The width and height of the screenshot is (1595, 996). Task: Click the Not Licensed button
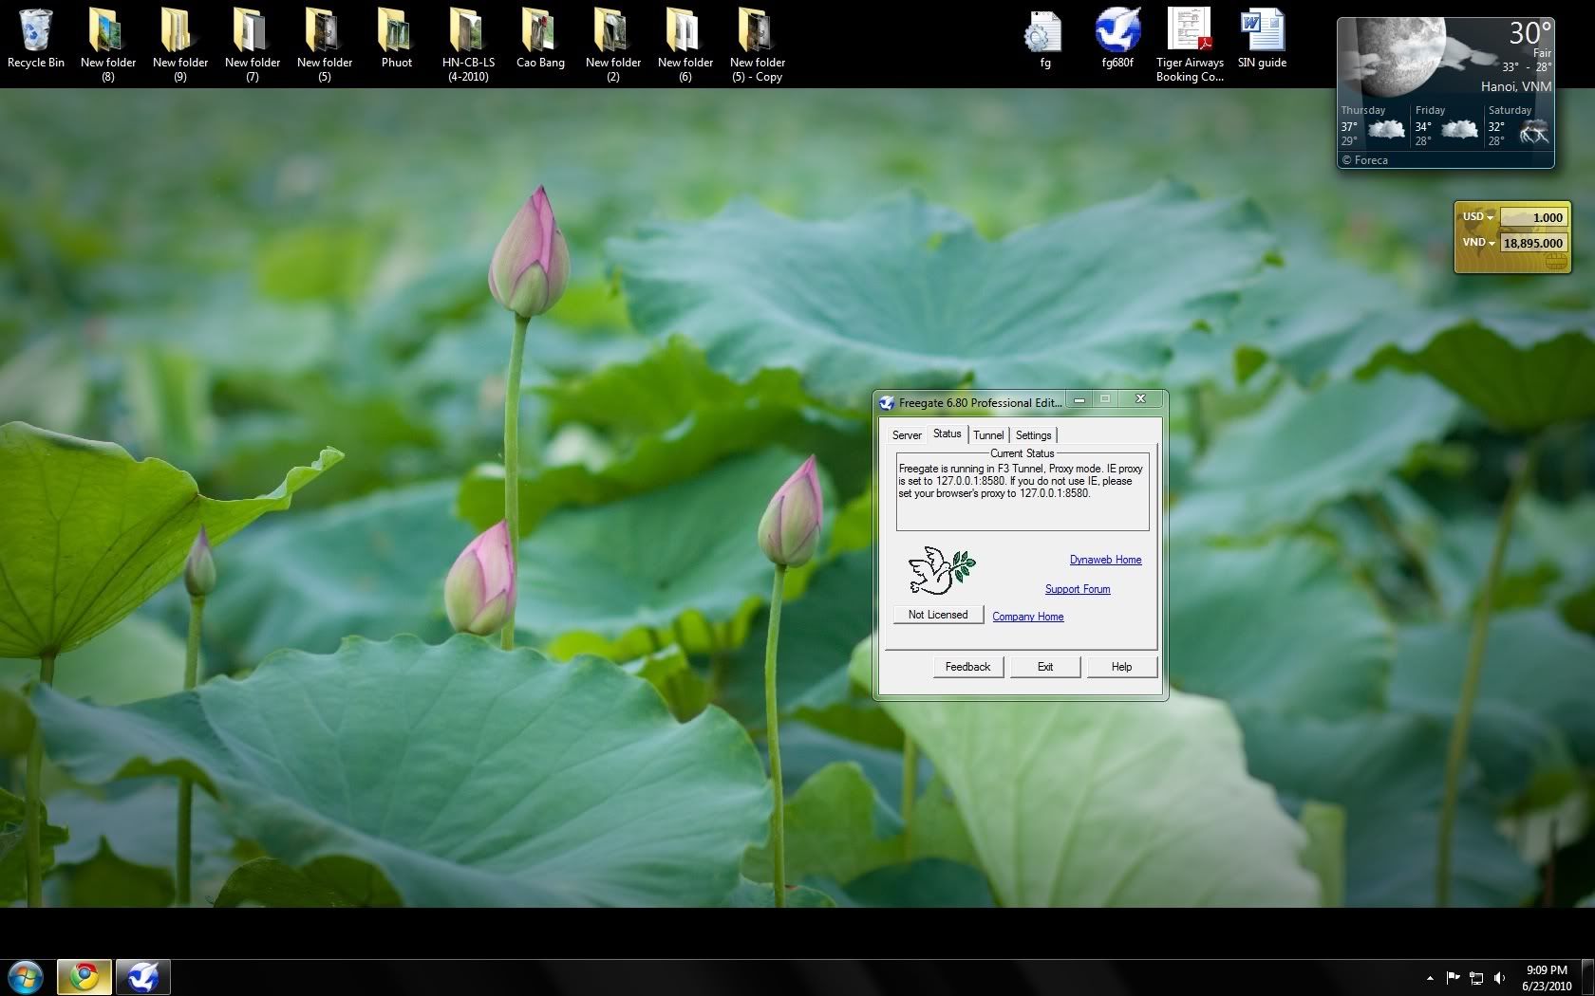click(938, 615)
